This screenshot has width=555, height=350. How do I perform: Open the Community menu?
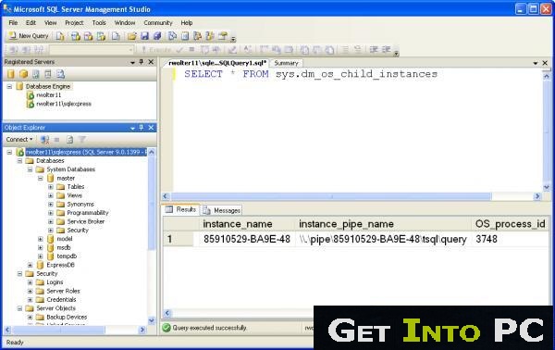click(x=158, y=22)
